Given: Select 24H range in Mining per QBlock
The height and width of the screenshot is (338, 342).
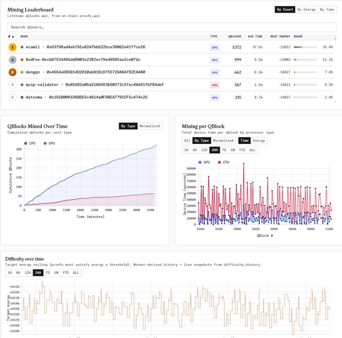Looking at the screenshot, I should coord(215,150).
